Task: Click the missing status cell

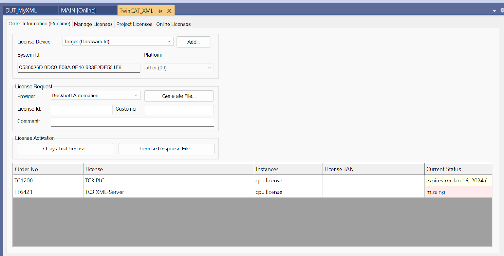Action: point(458,192)
